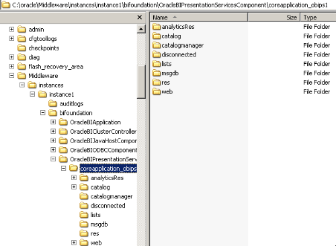The height and width of the screenshot is (246, 336).
Task: Select disconnected label in folder tree
Action: (x=108, y=206)
